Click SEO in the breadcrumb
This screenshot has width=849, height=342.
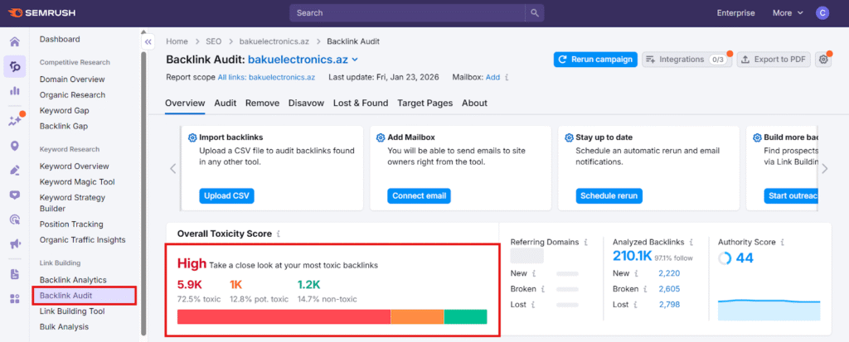[x=214, y=41]
